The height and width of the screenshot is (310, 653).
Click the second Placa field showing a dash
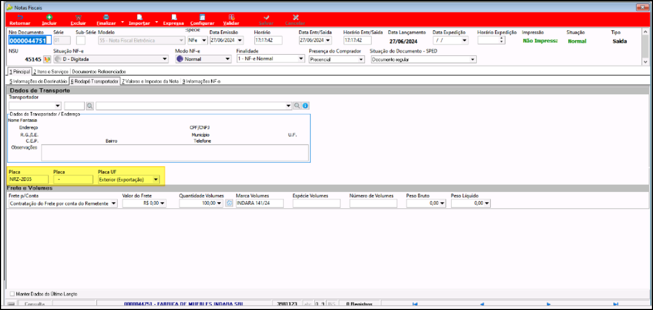[73, 179]
